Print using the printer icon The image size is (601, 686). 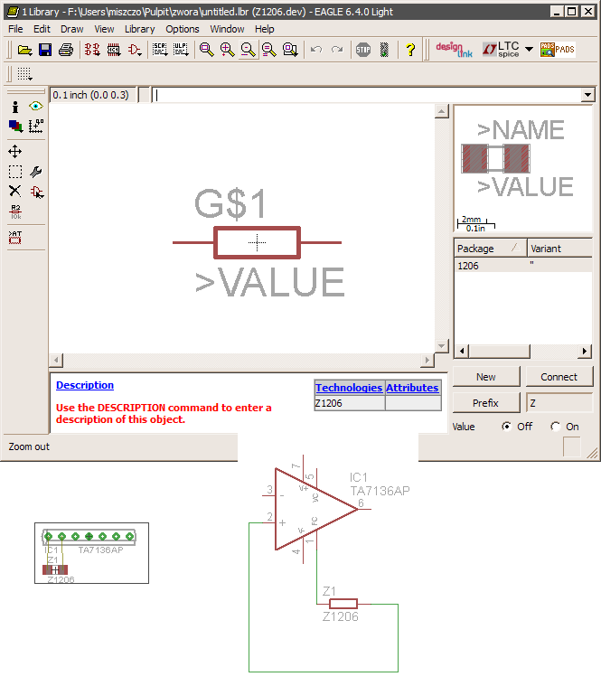point(66,50)
